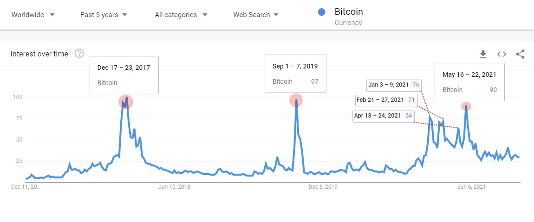
Task: Select the Apr 18 – 24, 2021 annotation
Action: (x=383, y=116)
